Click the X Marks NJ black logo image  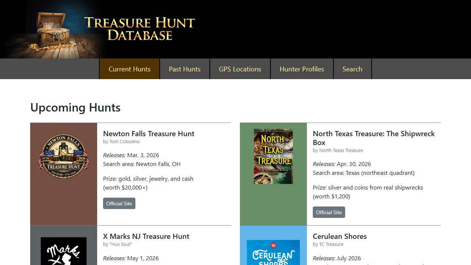click(63, 254)
